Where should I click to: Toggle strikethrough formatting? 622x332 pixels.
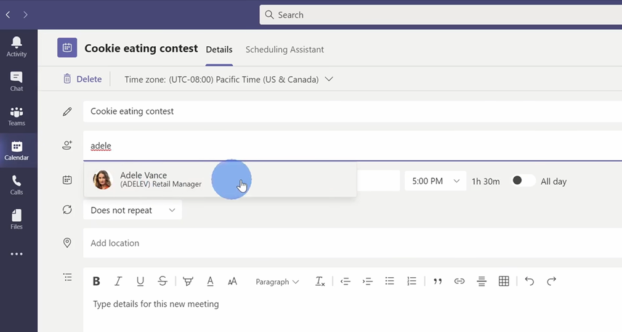[163, 281]
